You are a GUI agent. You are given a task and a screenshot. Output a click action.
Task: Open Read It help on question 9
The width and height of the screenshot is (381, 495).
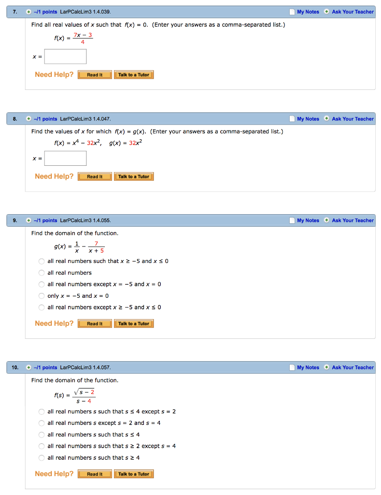(x=95, y=323)
